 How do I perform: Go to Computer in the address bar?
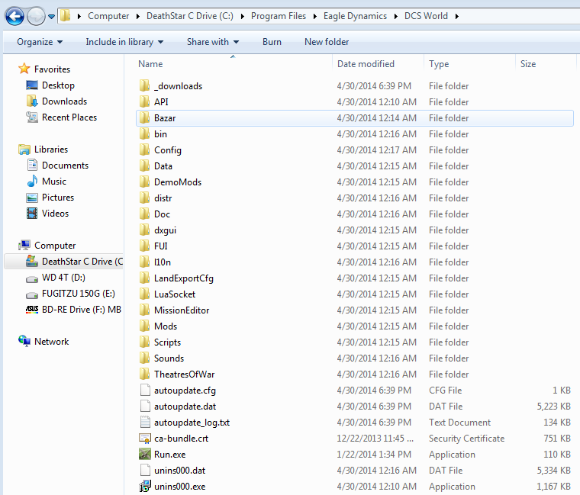pos(108,16)
